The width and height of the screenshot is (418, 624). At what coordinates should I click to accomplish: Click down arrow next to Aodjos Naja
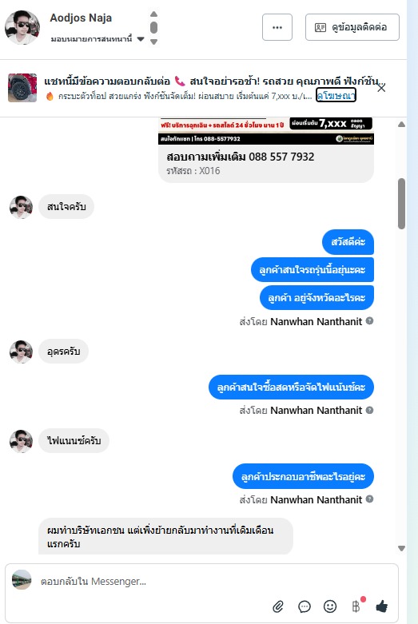click(x=154, y=42)
